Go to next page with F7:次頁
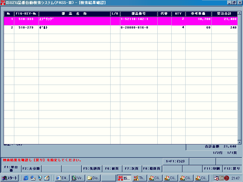This screenshot has width=243, height=182. click(132, 169)
